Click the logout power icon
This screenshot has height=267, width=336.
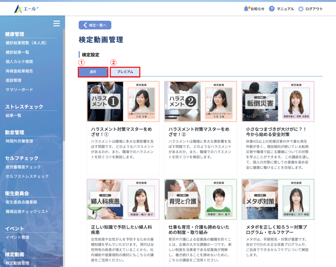tap(301, 9)
